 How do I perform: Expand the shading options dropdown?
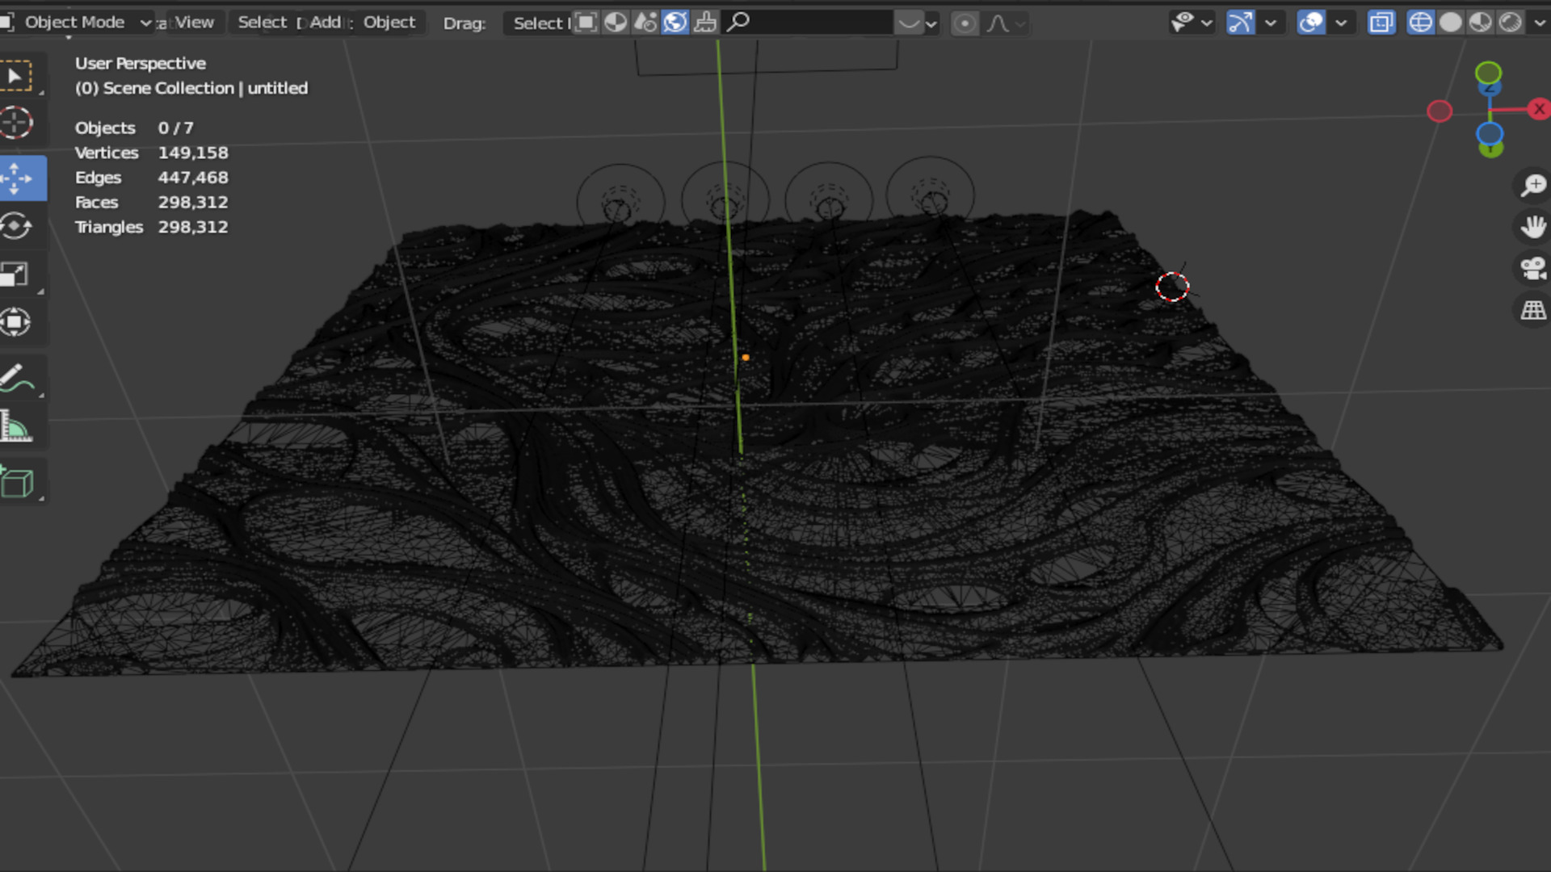coord(1539,23)
